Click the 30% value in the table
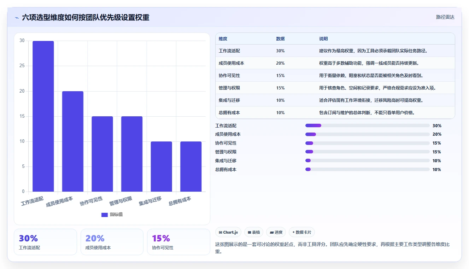Image resolution: width=469 pixels, height=269 pixels. tap(280, 51)
